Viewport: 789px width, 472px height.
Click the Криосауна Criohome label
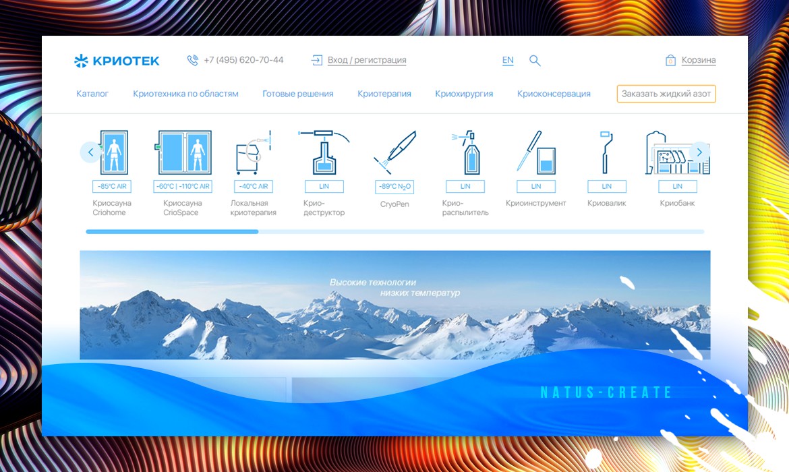(x=112, y=208)
